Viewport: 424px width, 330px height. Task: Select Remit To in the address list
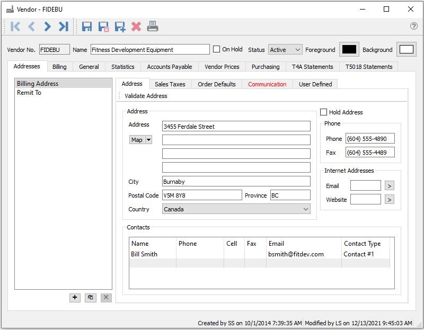point(29,93)
